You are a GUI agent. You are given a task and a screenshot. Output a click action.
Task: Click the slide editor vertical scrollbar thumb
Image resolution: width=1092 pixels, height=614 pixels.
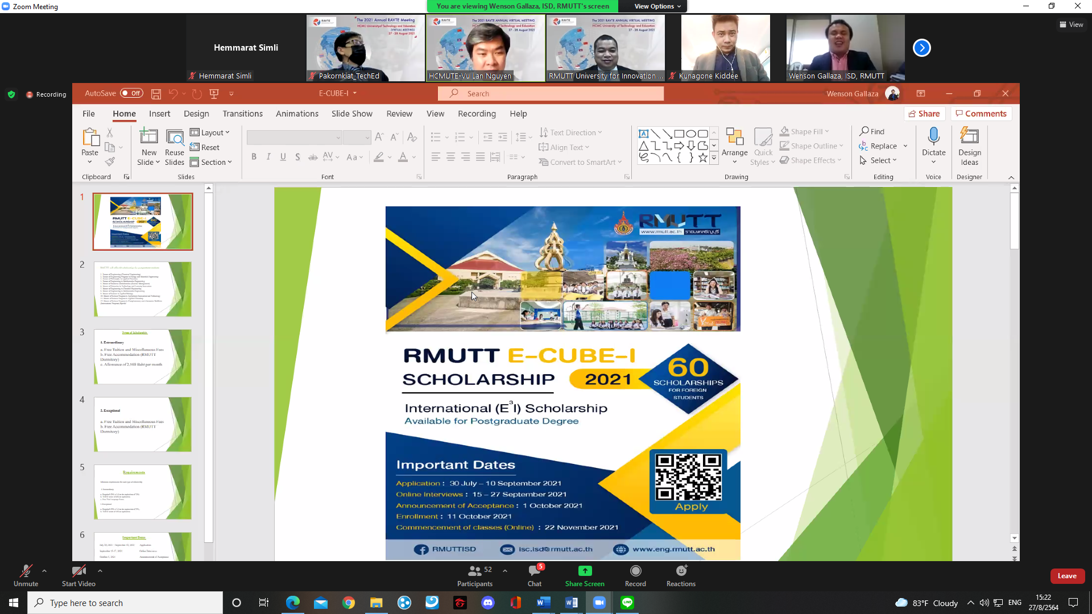(x=1014, y=221)
